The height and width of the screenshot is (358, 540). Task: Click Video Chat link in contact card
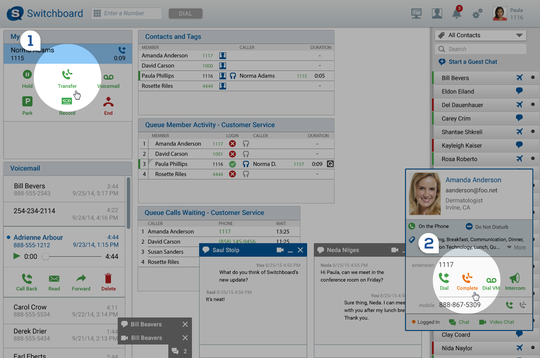point(497,322)
